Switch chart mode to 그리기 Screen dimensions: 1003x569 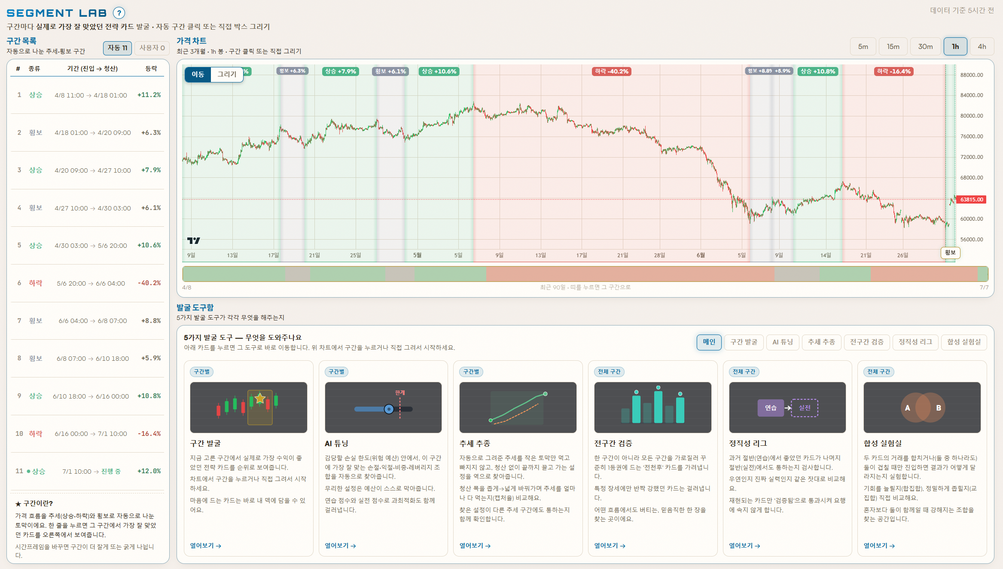(x=227, y=74)
